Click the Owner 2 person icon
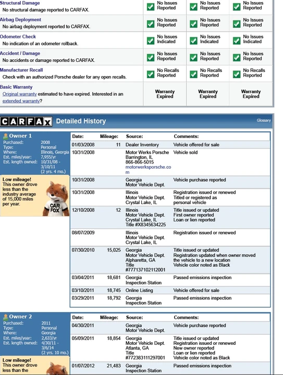Viewport: 283px width, 375px height. click(x=6, y=317)
